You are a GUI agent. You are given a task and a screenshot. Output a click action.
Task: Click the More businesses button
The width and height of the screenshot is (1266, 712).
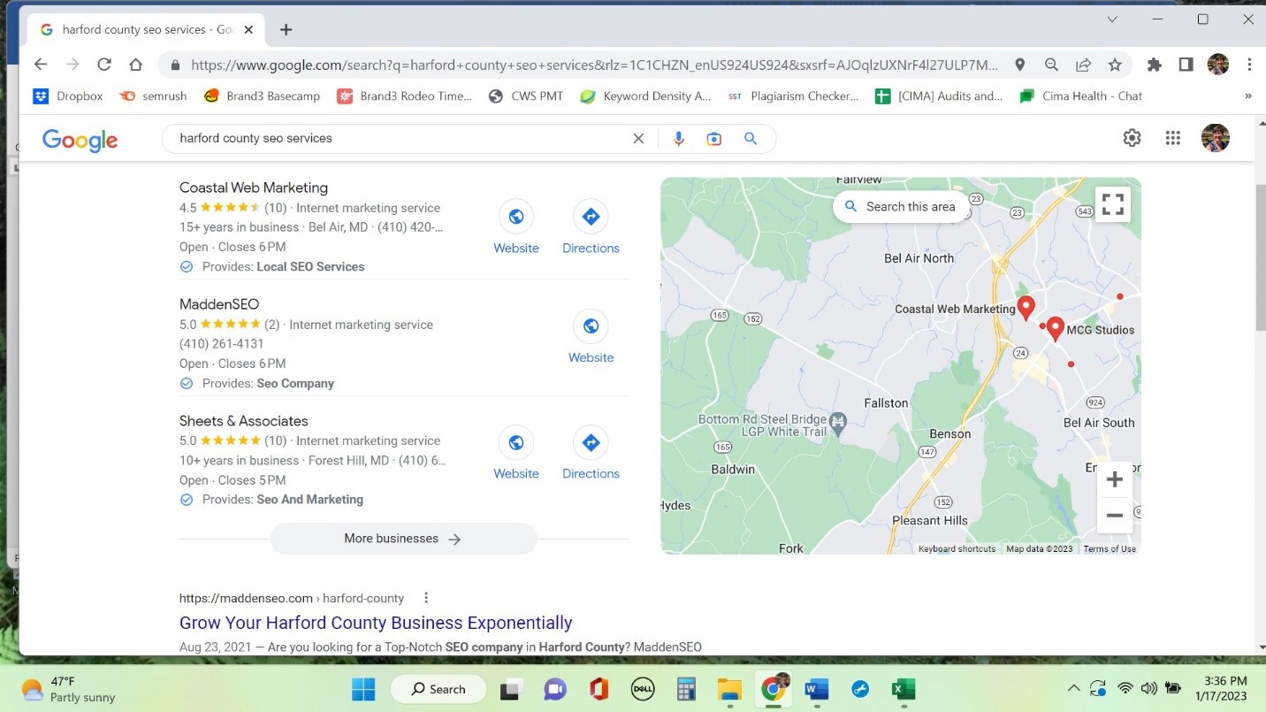[403, 539]
